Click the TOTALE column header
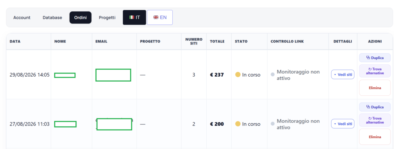The image size is (394, 149). coord(217,41)
